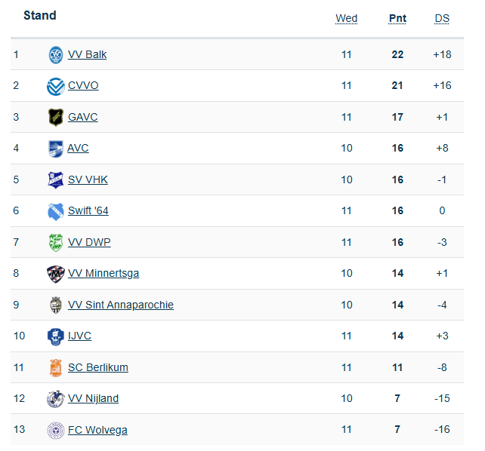This screenshot has width=485, height=451.
Task: Click the FC Wolvega club logo
Action: [x=56, y=430]
